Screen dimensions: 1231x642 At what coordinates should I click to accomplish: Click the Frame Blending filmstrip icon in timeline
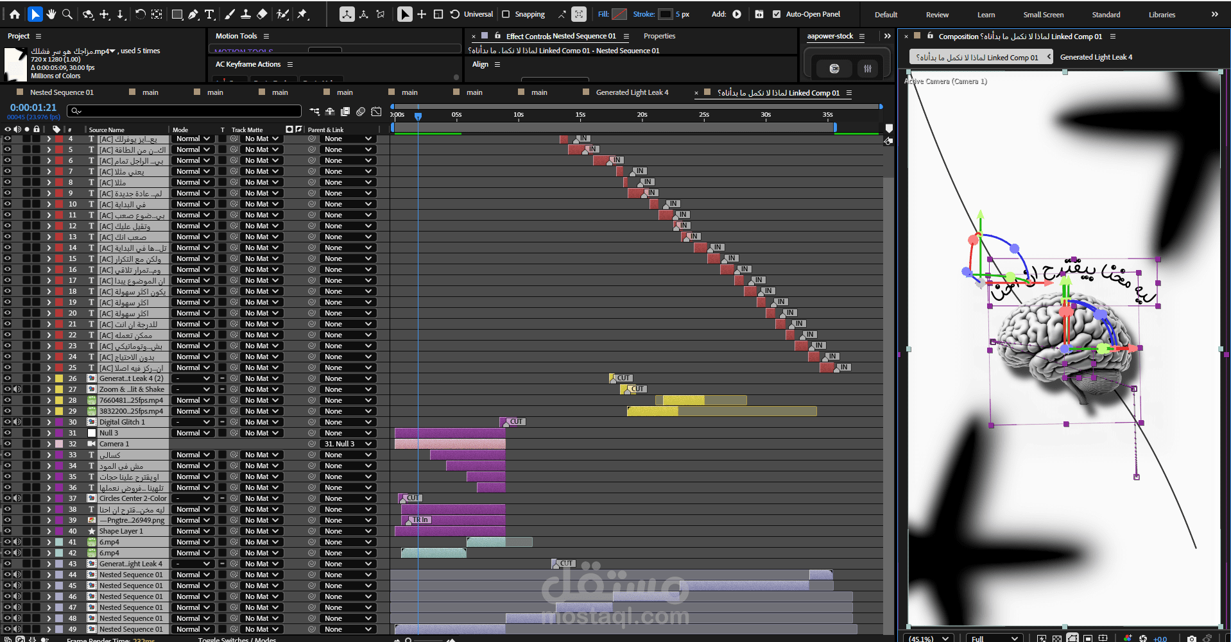coord(345,112)
